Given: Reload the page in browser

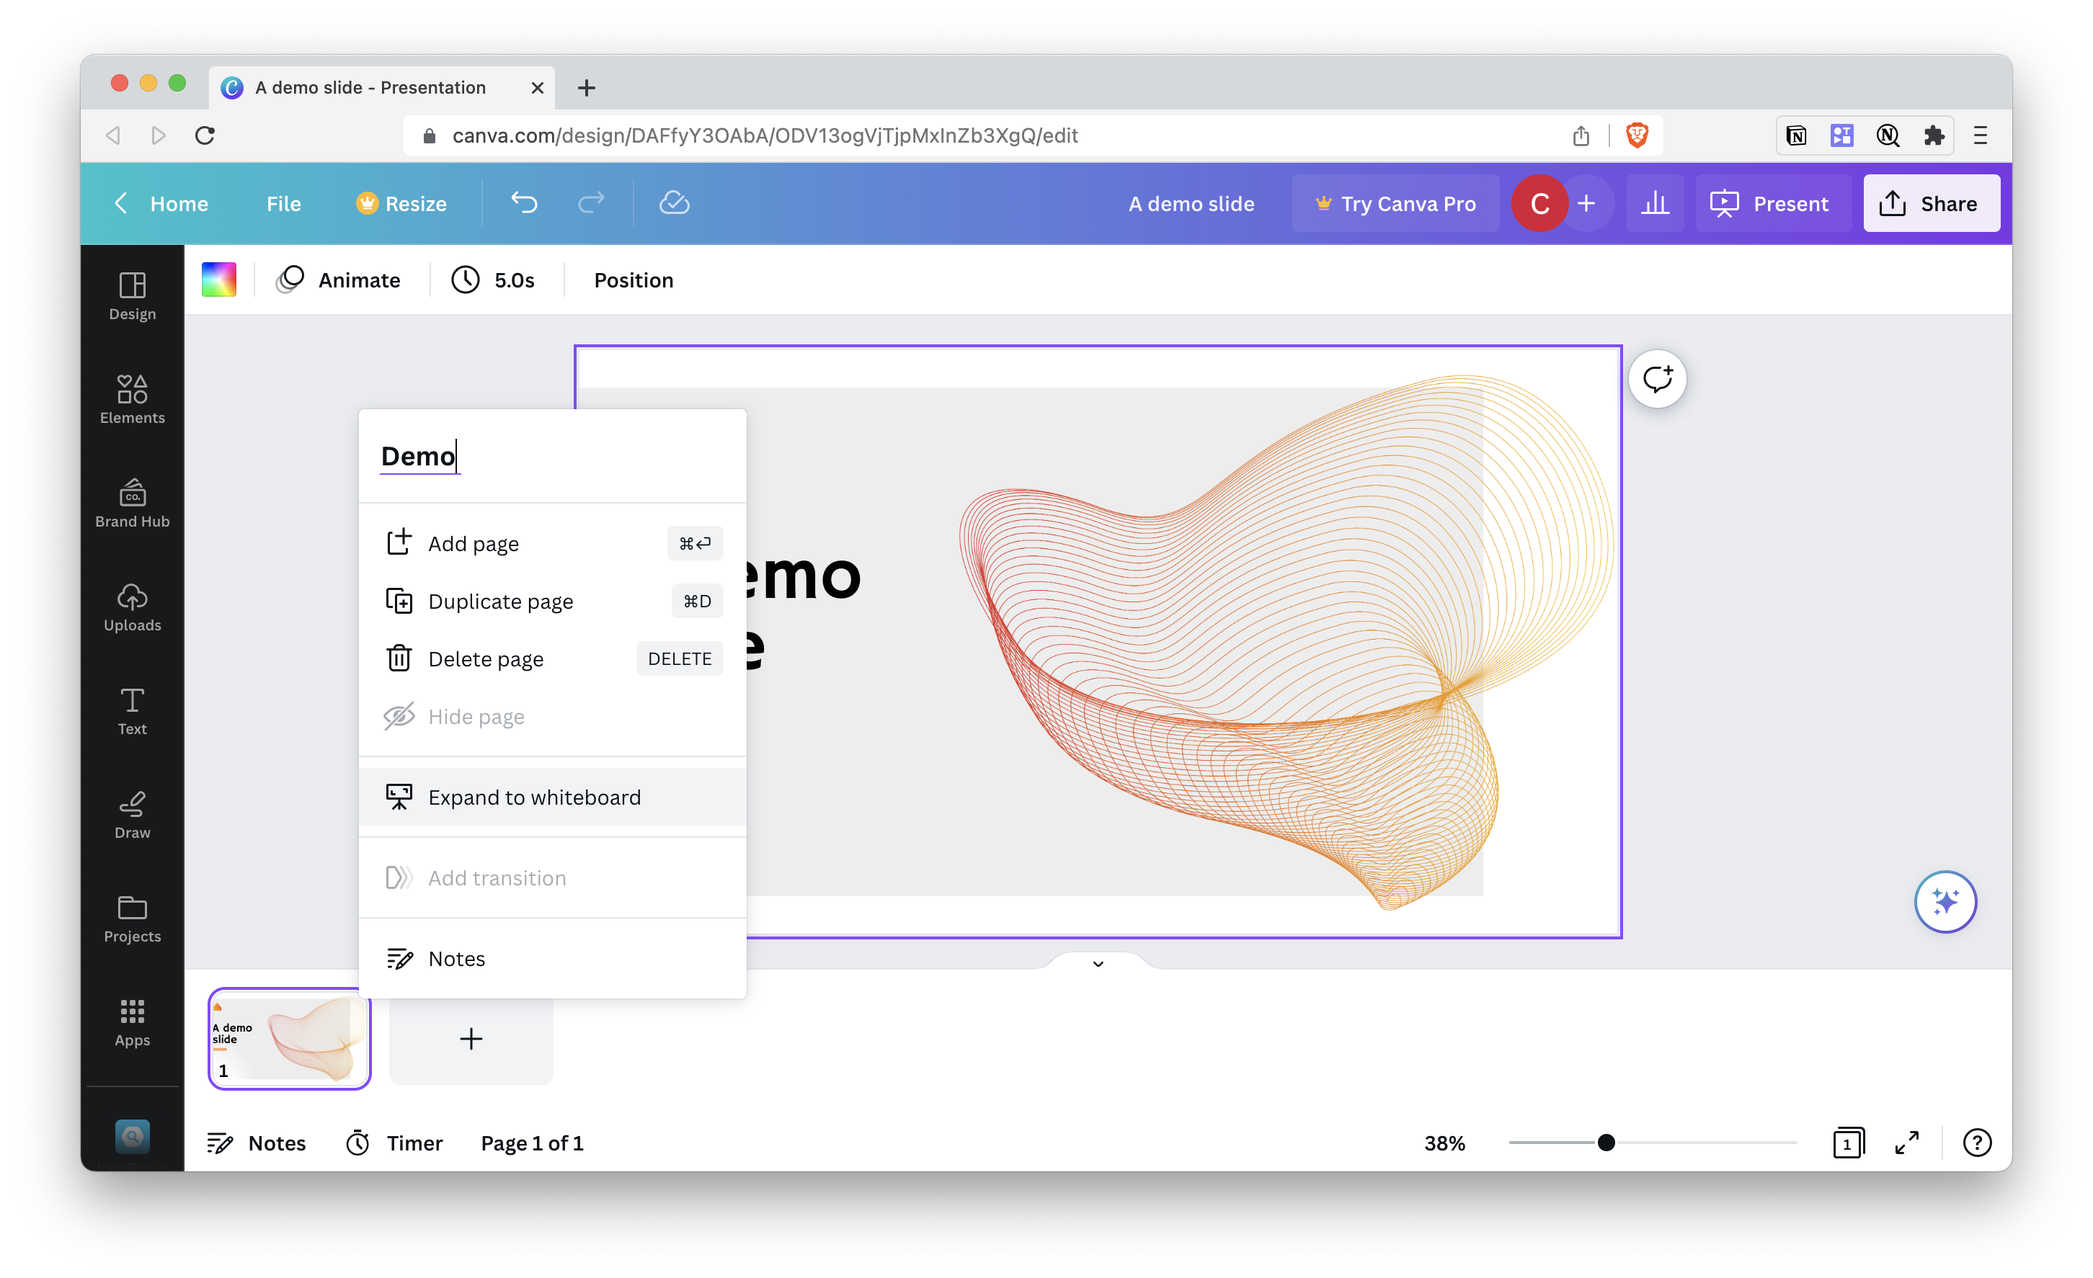Looking at the screenshot, I should 205,135.
